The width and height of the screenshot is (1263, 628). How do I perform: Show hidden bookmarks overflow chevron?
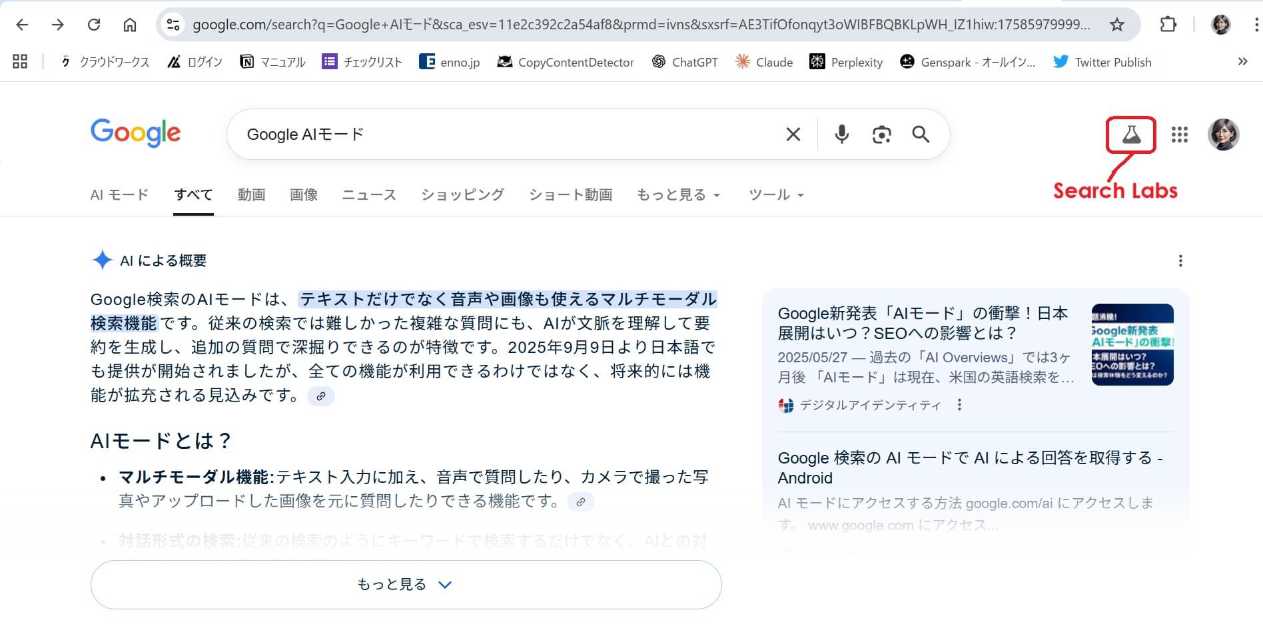point(1242,62)
